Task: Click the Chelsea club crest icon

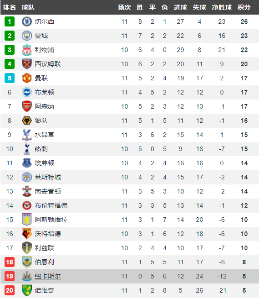Action: click(26, 21)
